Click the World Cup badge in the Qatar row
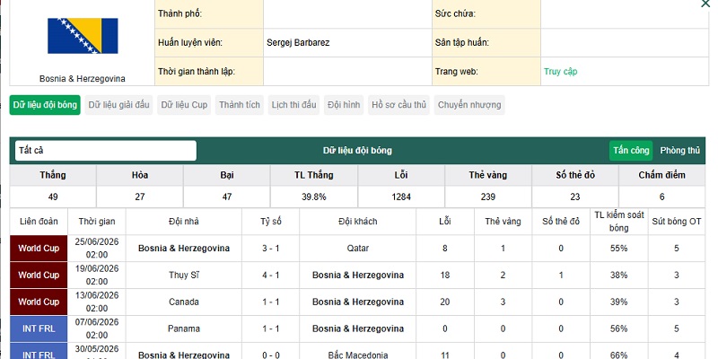The image size is (718, 359). coord(39,249)
